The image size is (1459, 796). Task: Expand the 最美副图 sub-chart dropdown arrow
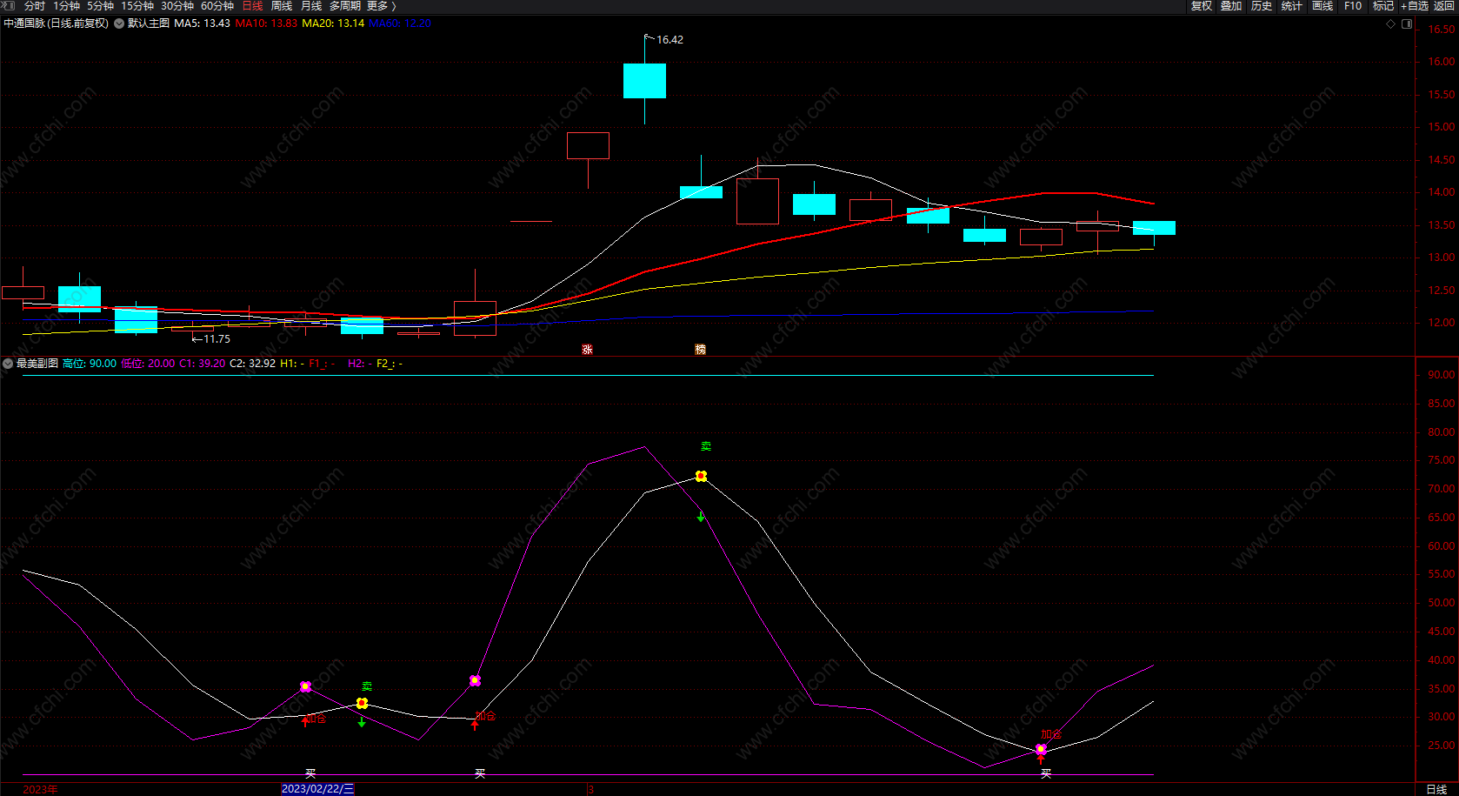pos(8,364)
